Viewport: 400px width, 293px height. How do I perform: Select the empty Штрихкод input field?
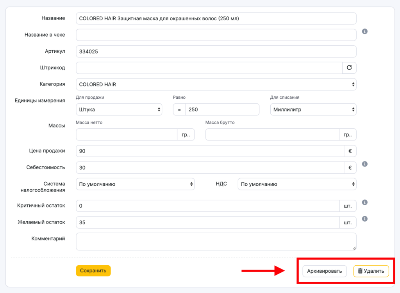coord(209,68)
